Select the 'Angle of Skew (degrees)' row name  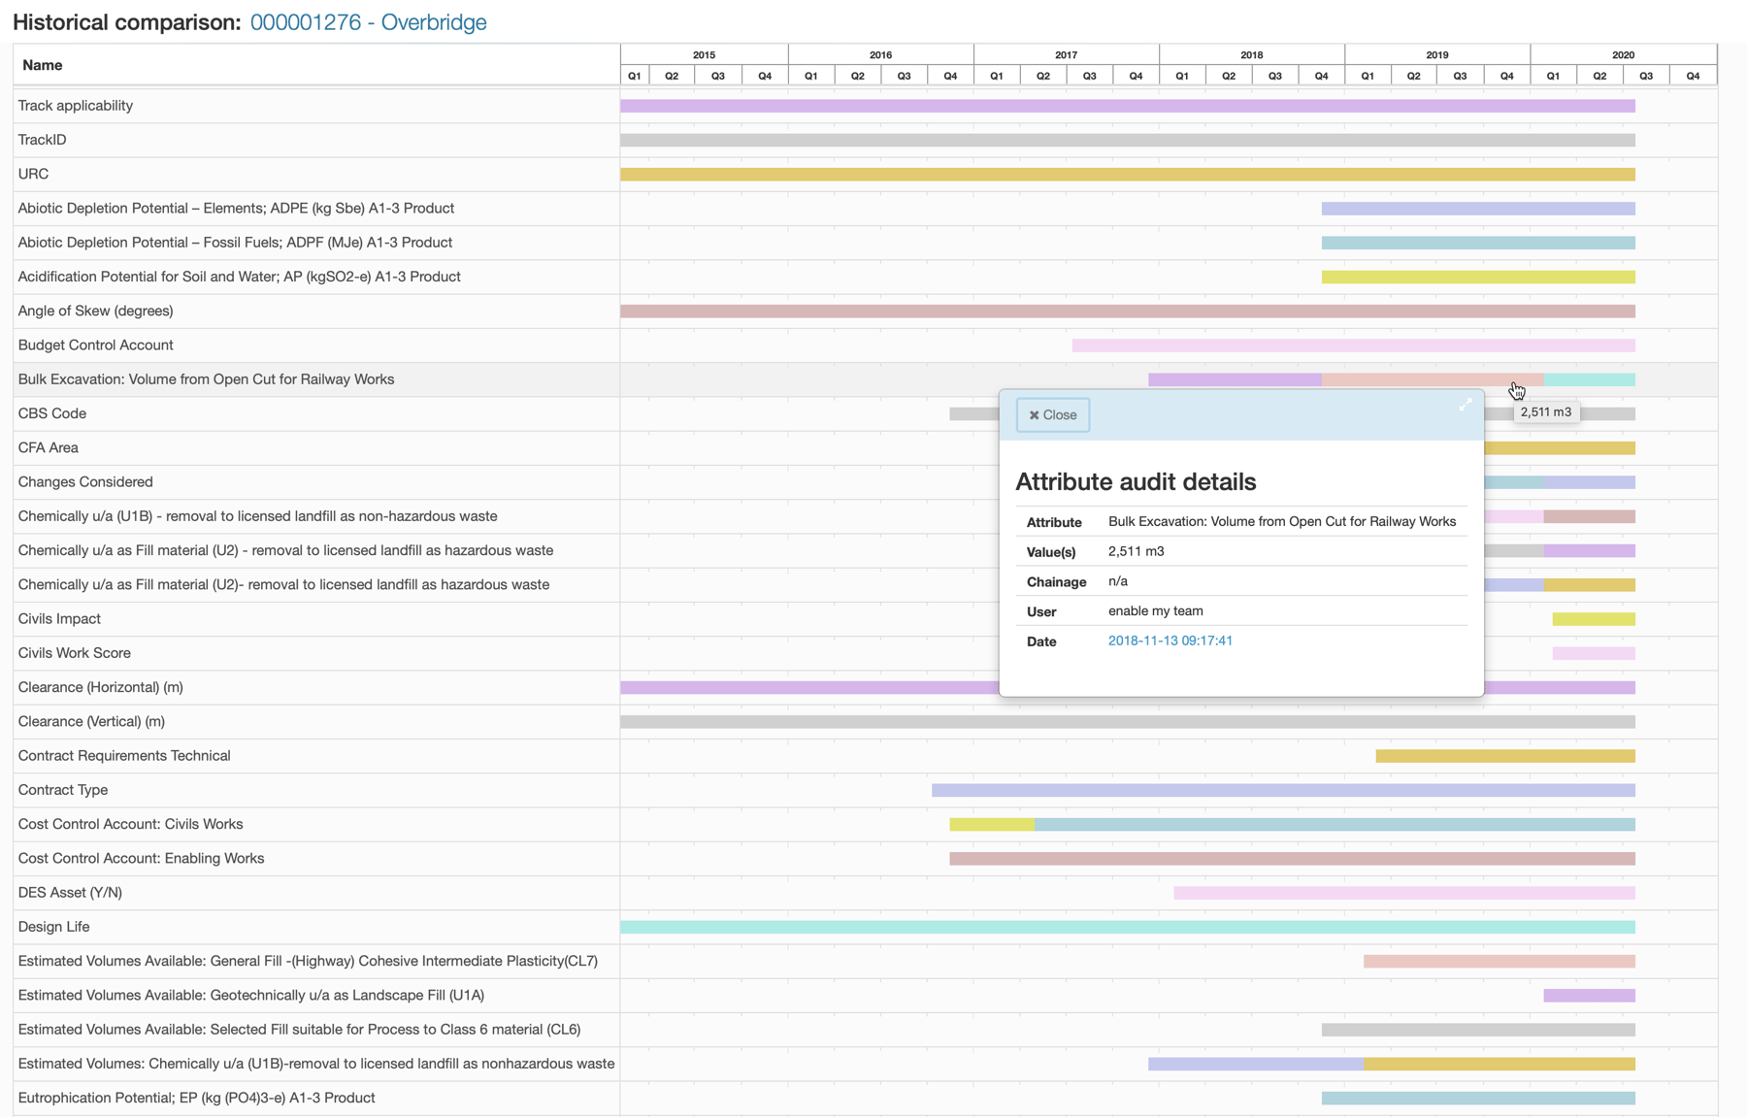pyautogui.click(x=95, y=312)
